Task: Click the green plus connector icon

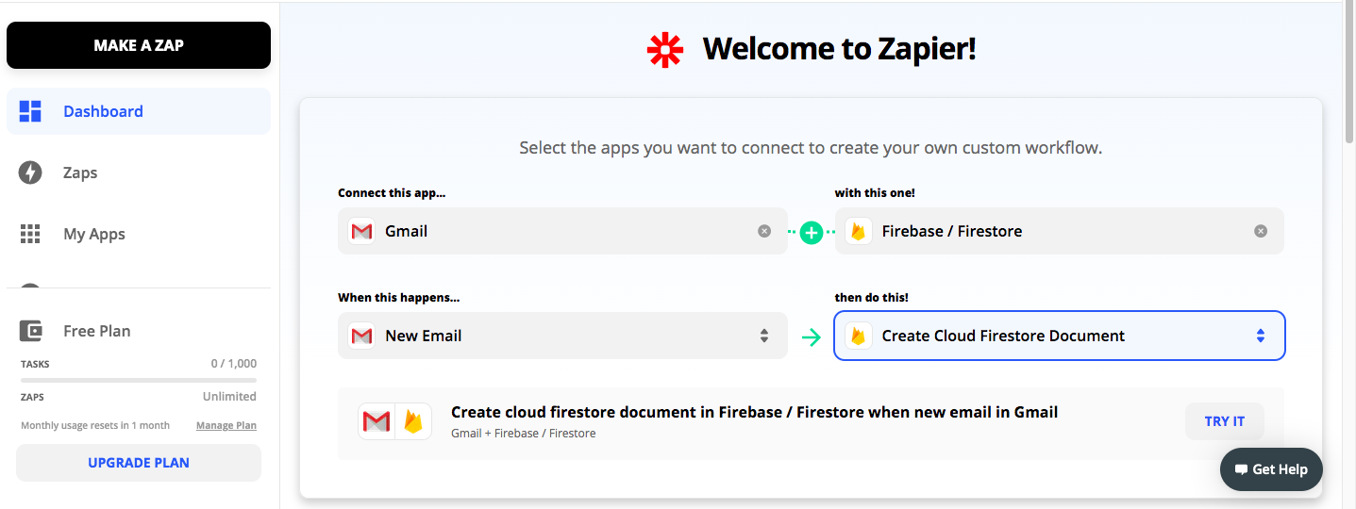Action: [x=812, y=232]
